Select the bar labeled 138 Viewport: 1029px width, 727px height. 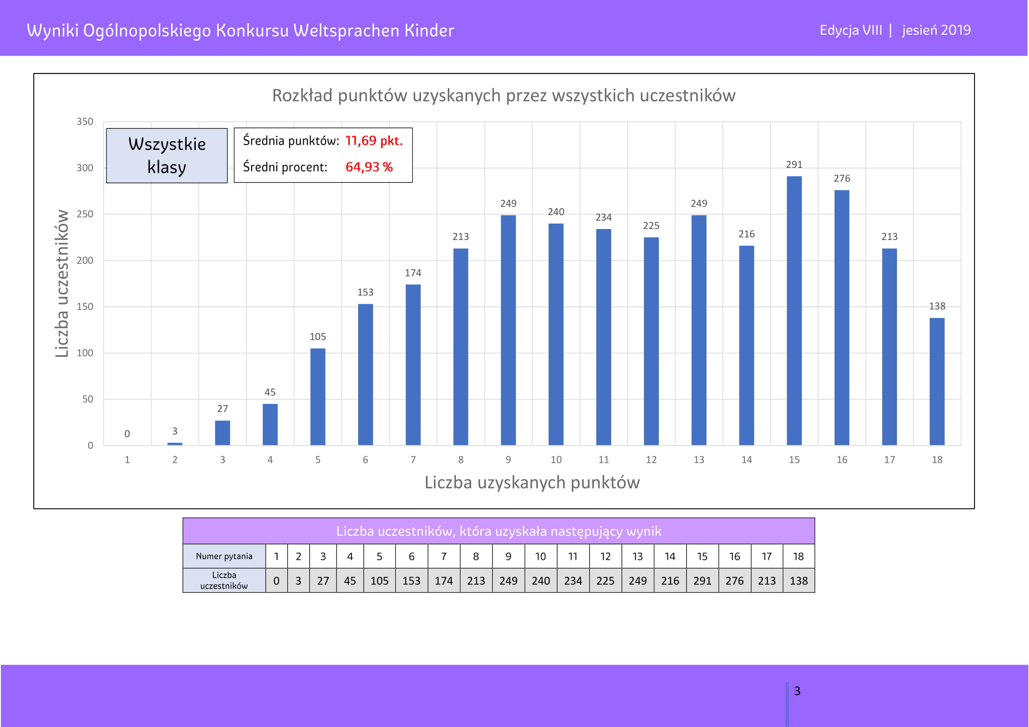pyautogui.click(x=937, y=382)
